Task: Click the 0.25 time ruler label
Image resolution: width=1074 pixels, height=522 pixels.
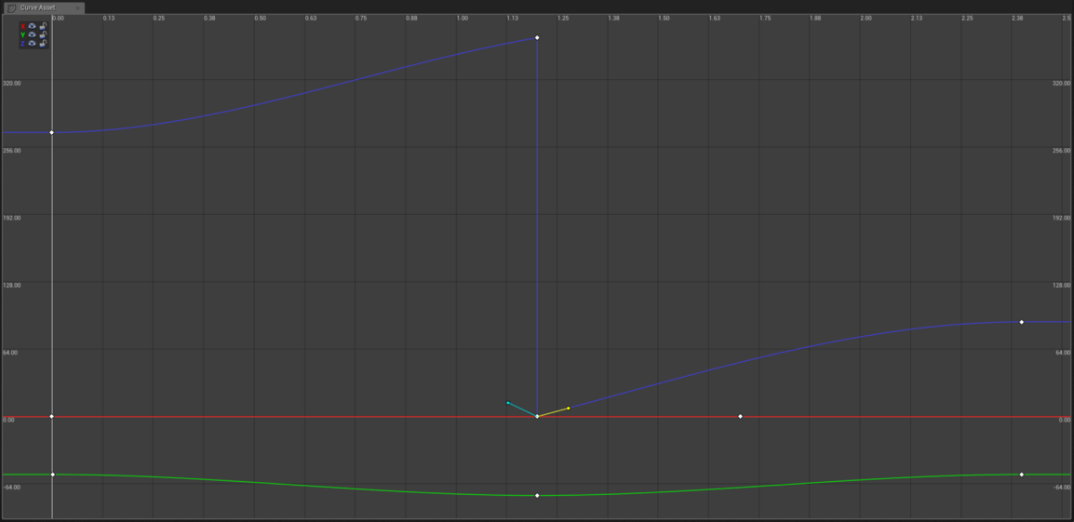Action: (159, 19)
